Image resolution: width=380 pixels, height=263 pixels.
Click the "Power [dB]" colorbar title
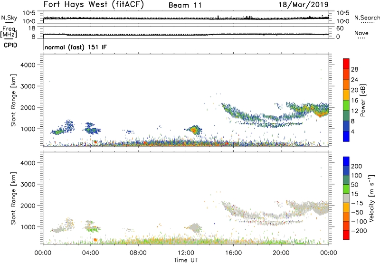point(362,101)
